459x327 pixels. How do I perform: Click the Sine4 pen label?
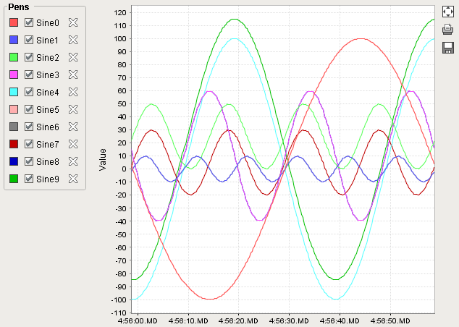[48, 92]
